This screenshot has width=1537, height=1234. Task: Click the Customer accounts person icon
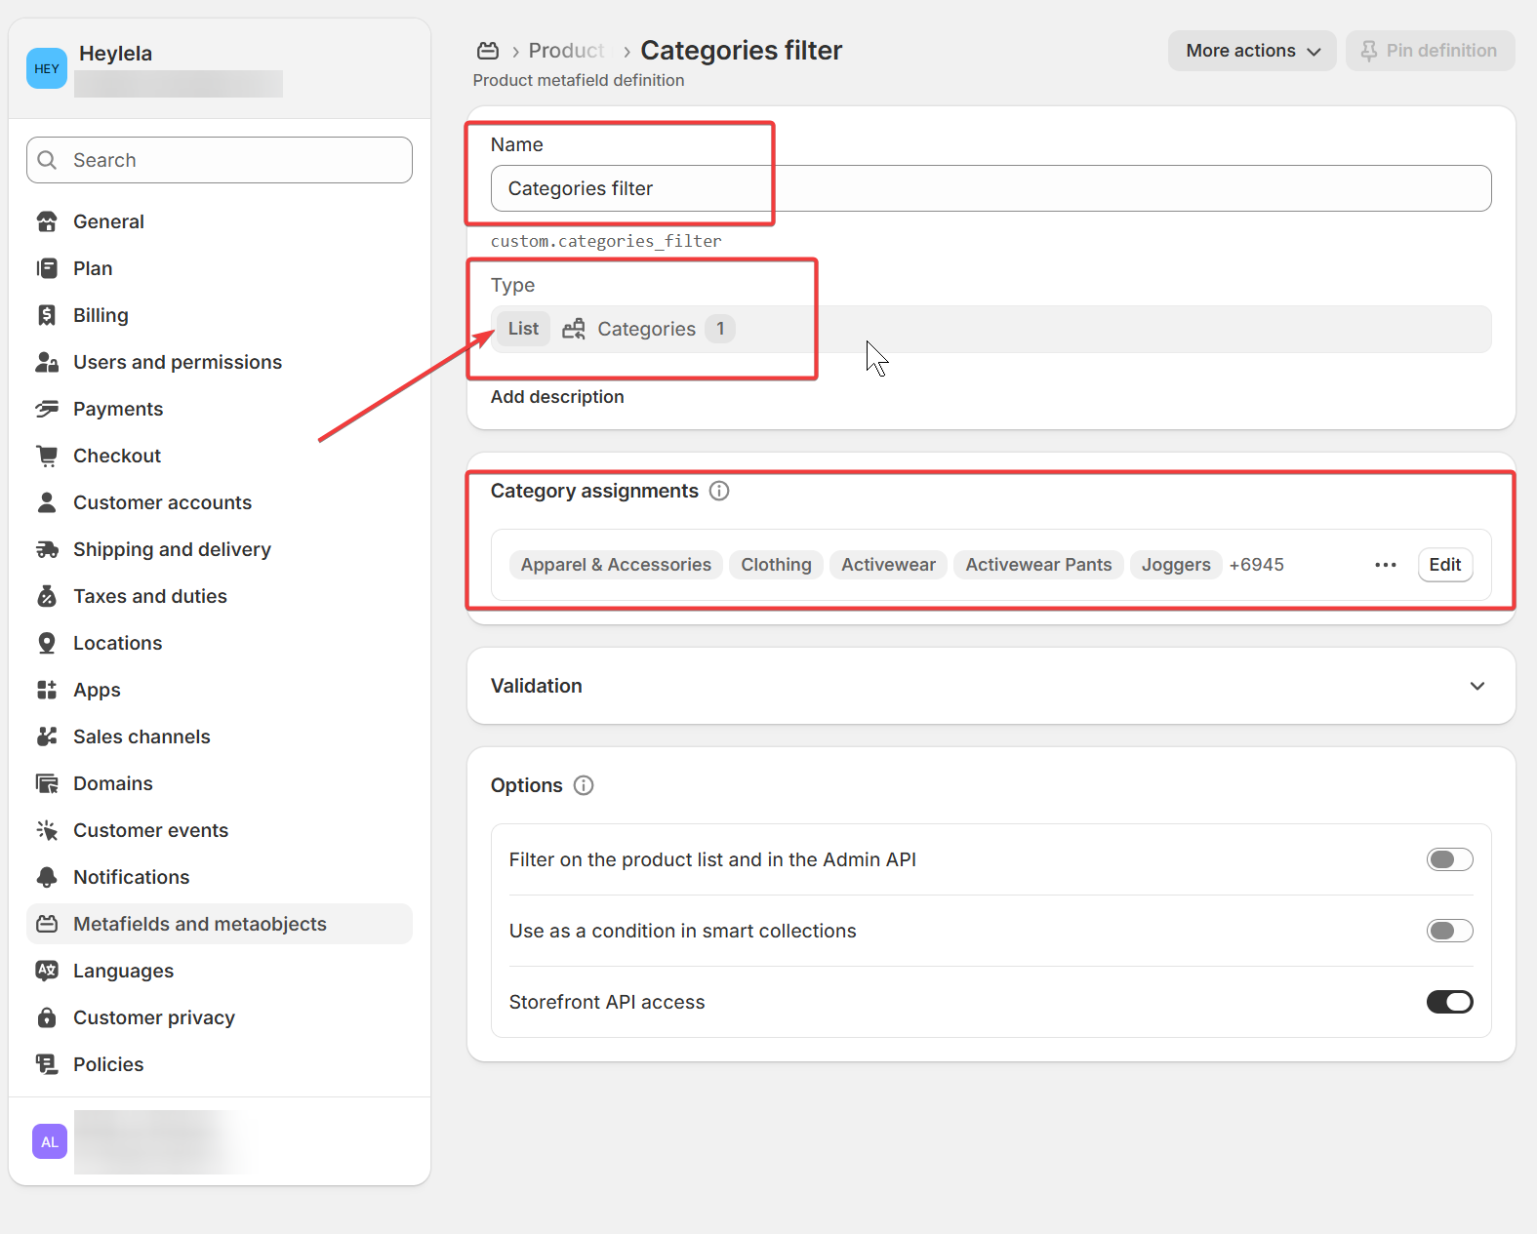(x=47, y=502)
